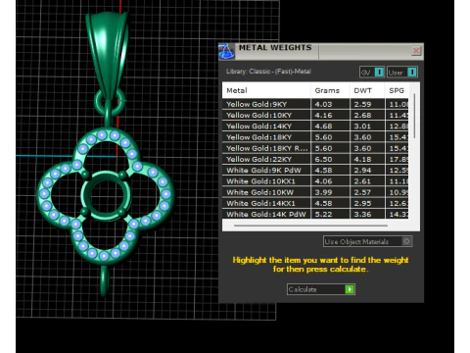Image resolution: width=470 pixels, height=353 pixels.
Task: Click the 3.99 grams value
Action: (323, 192)
